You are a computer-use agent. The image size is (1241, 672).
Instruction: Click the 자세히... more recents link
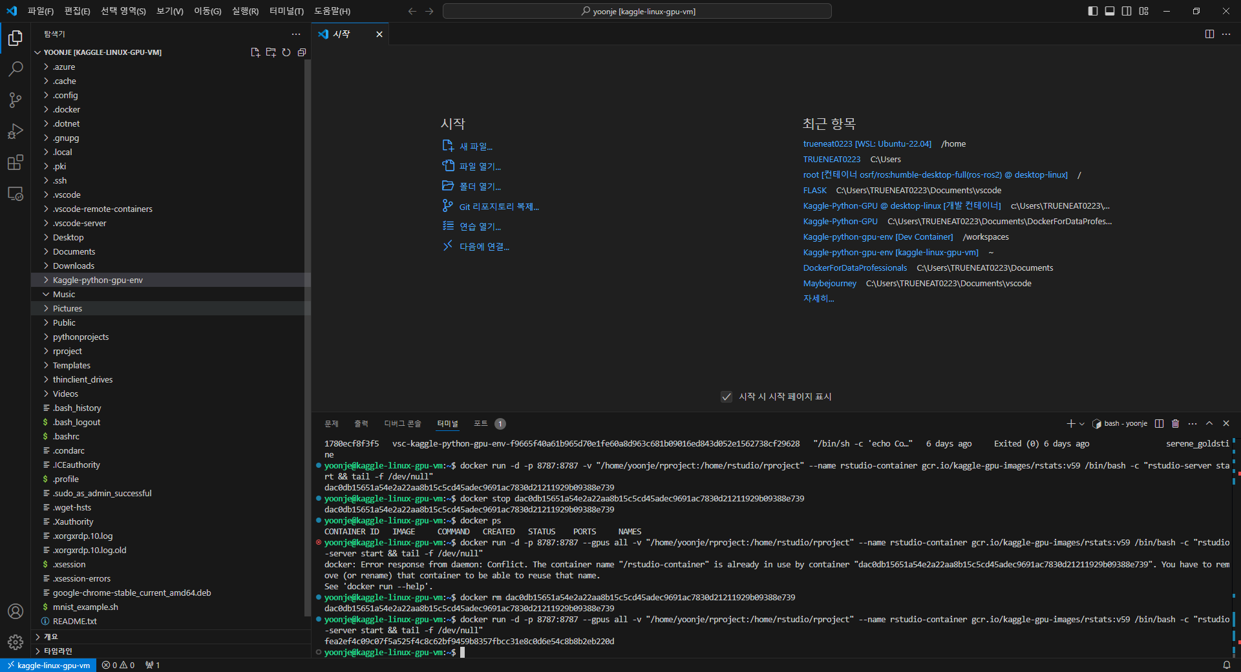818,299
